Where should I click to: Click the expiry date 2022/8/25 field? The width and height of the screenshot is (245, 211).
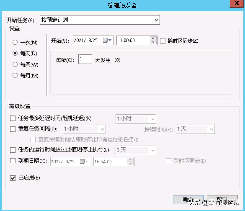coord(71,162)
